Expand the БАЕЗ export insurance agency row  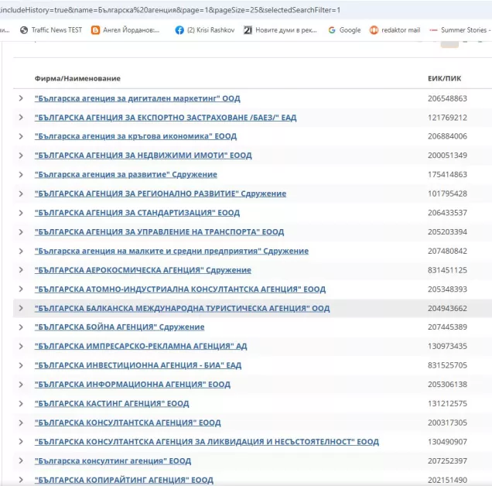21,118
